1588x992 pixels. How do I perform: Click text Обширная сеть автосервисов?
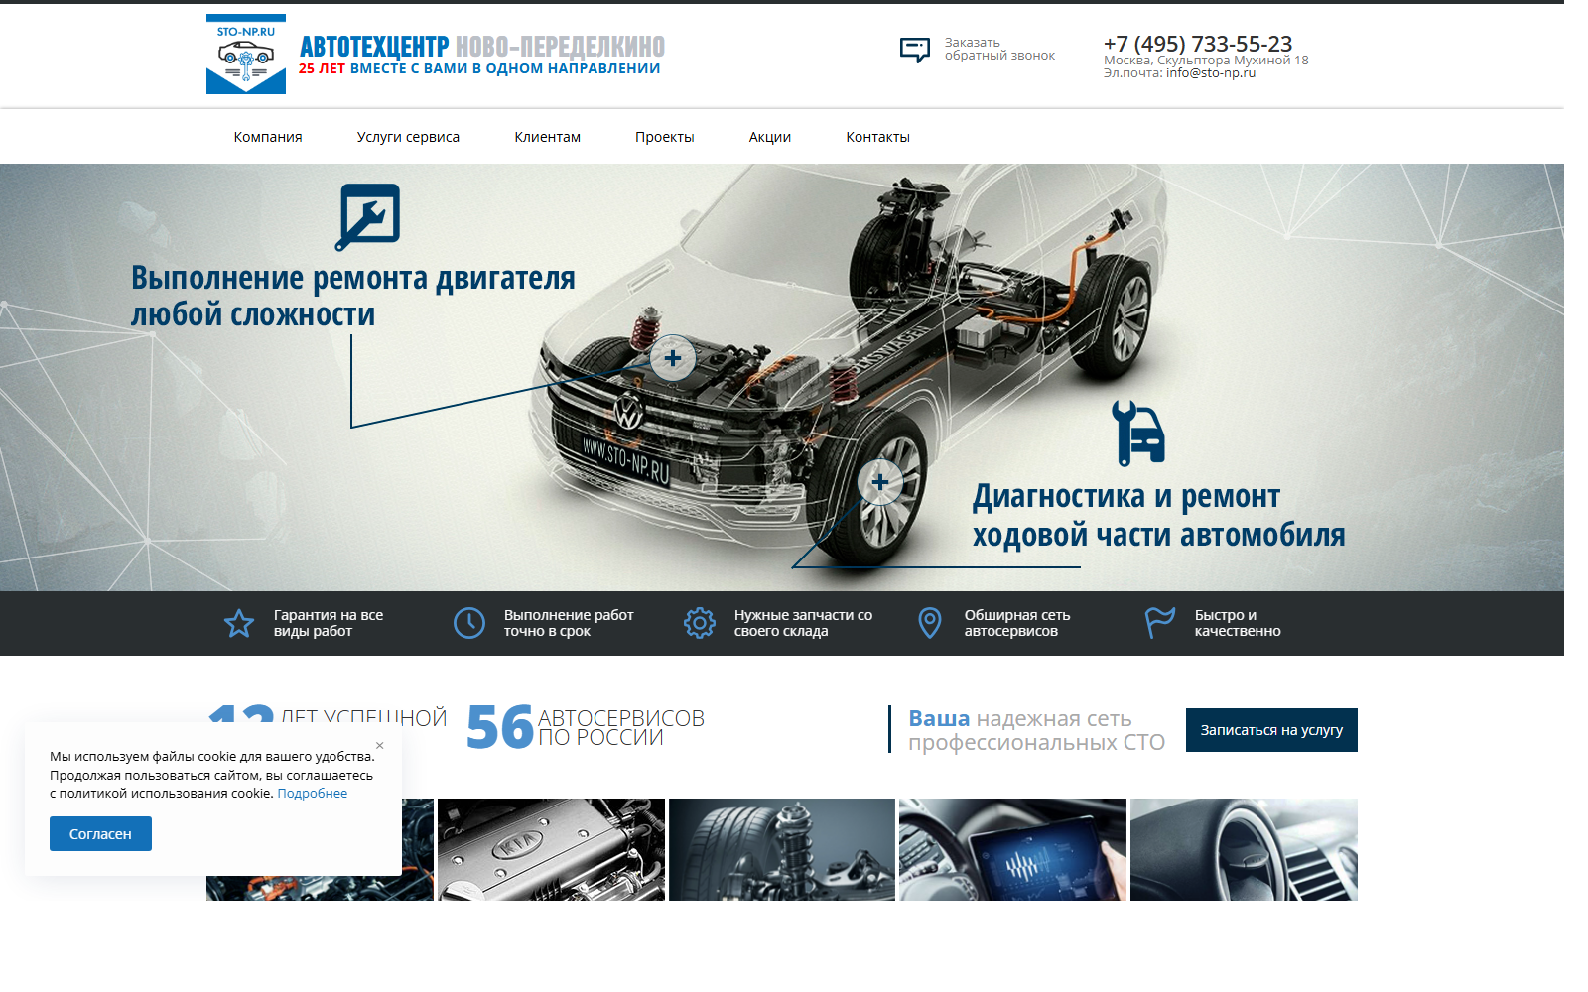tap(1017, 623)
